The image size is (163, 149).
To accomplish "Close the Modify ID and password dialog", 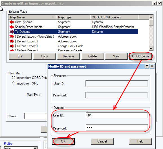I will [152, 66].
